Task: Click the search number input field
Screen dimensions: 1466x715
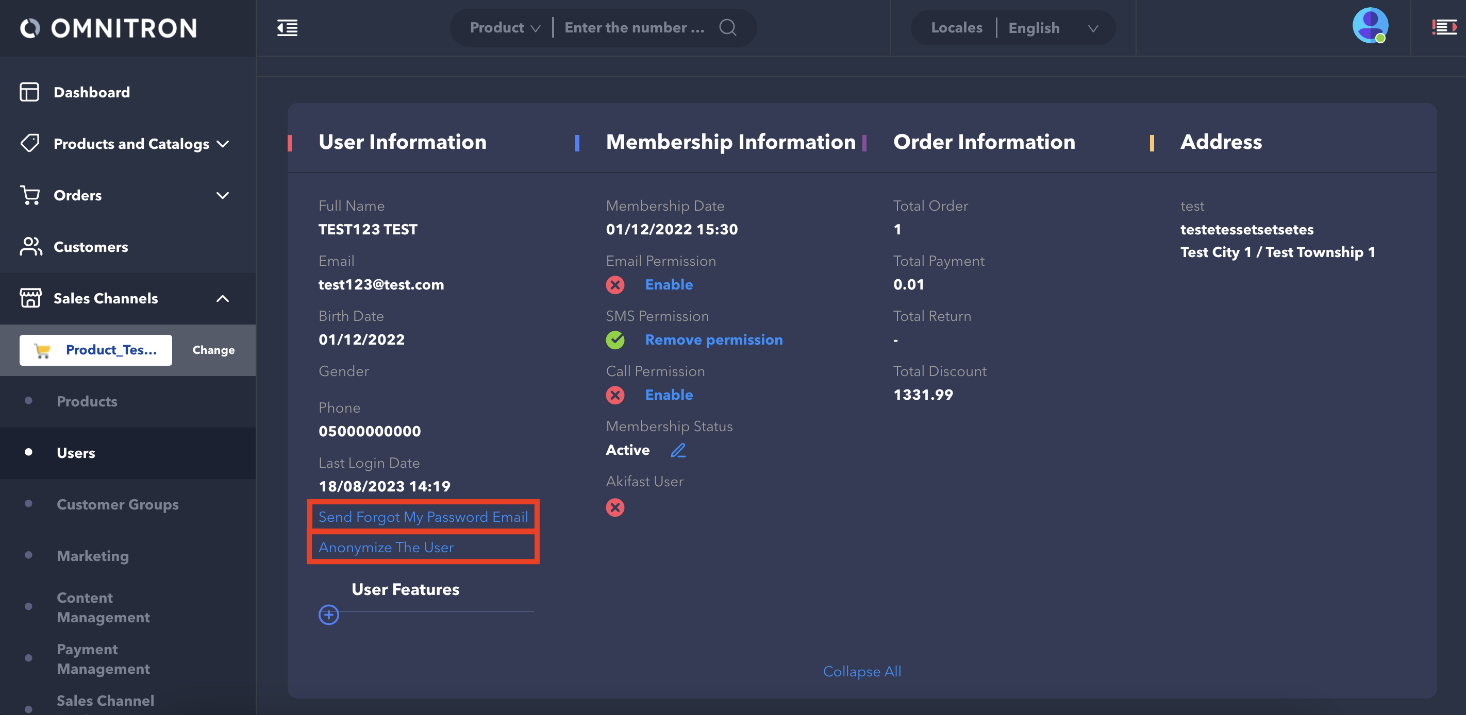Action: (634, 27)
